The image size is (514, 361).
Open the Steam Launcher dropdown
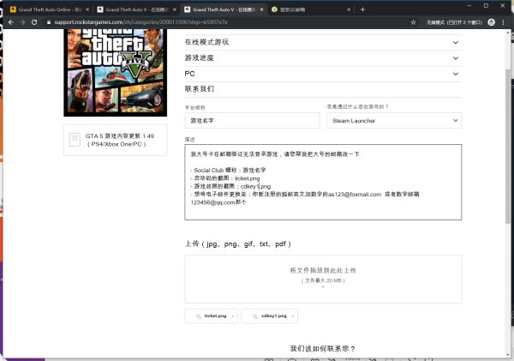coord(394,121)
